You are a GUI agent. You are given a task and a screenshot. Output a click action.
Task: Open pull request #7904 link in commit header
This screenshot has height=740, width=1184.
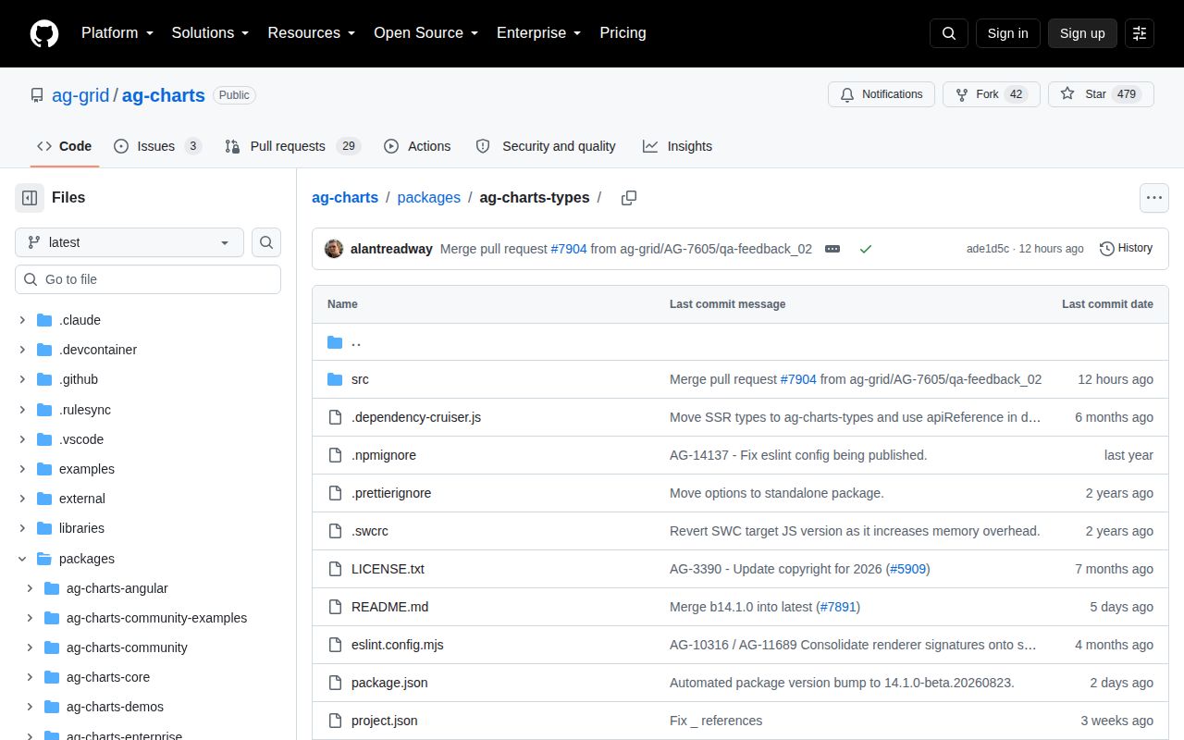pos(569,249)
